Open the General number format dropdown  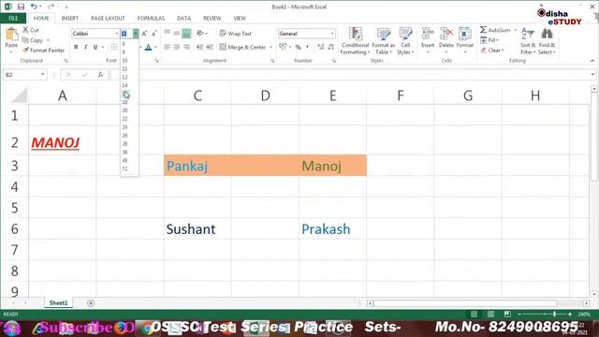[x=332, y=34]
